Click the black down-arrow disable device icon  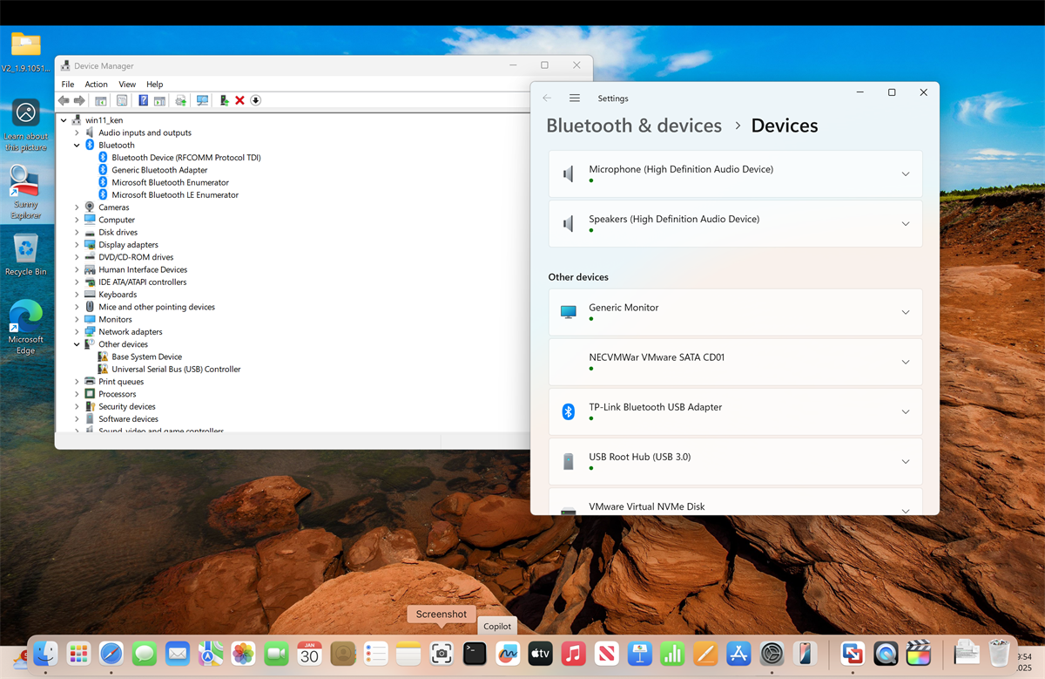point(256,100)
